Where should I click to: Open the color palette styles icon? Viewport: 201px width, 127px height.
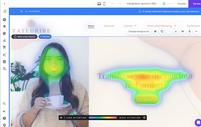[4, 33]
